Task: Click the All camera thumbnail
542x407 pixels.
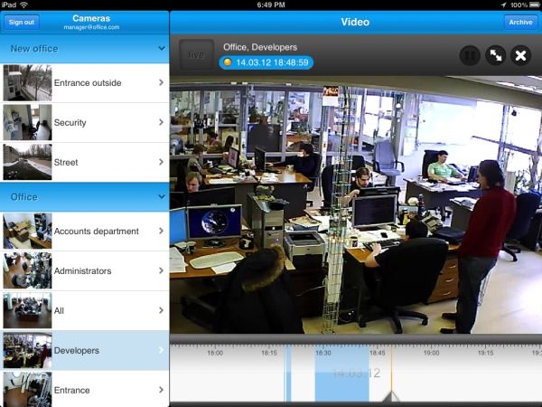Action: click(27, 310)
